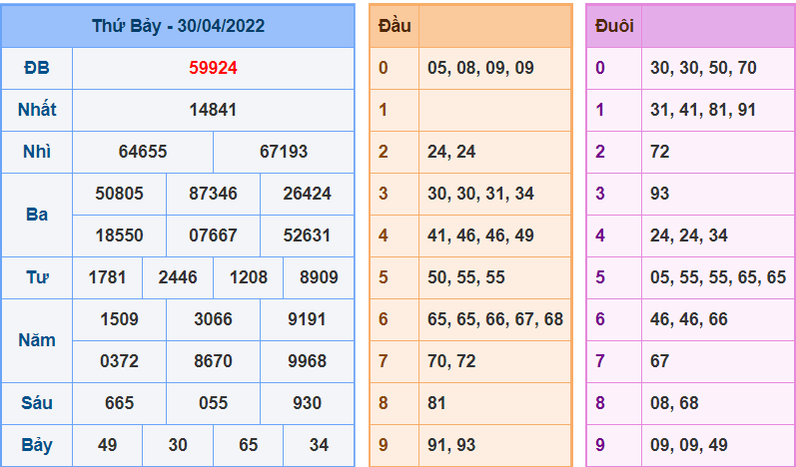Click fourth prize number 1781

[x=107, y=277]
